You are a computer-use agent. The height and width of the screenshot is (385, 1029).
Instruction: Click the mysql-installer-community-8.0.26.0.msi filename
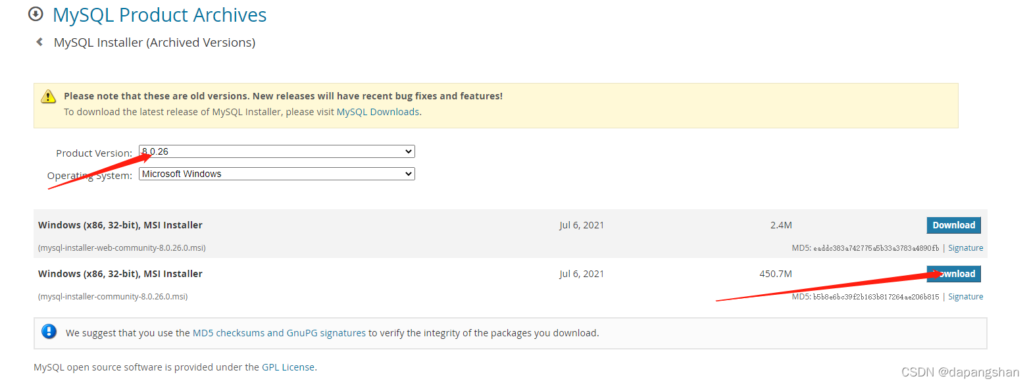tap(113, 297)
